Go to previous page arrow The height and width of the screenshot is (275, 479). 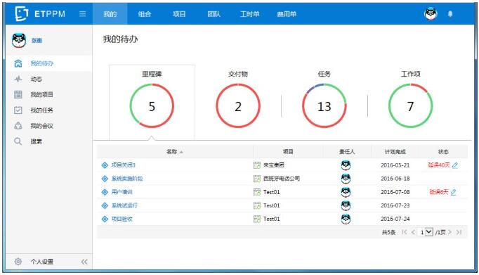413,232
